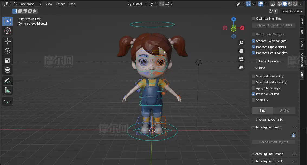This screenshot has height=165, width=307.
Task: Open editor type dropdown
Action: [7, 4]
